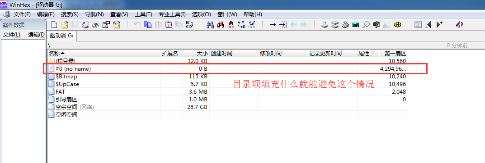Open the 编辑(E) menu
485x163 pixels.
(x=46, y=14)
